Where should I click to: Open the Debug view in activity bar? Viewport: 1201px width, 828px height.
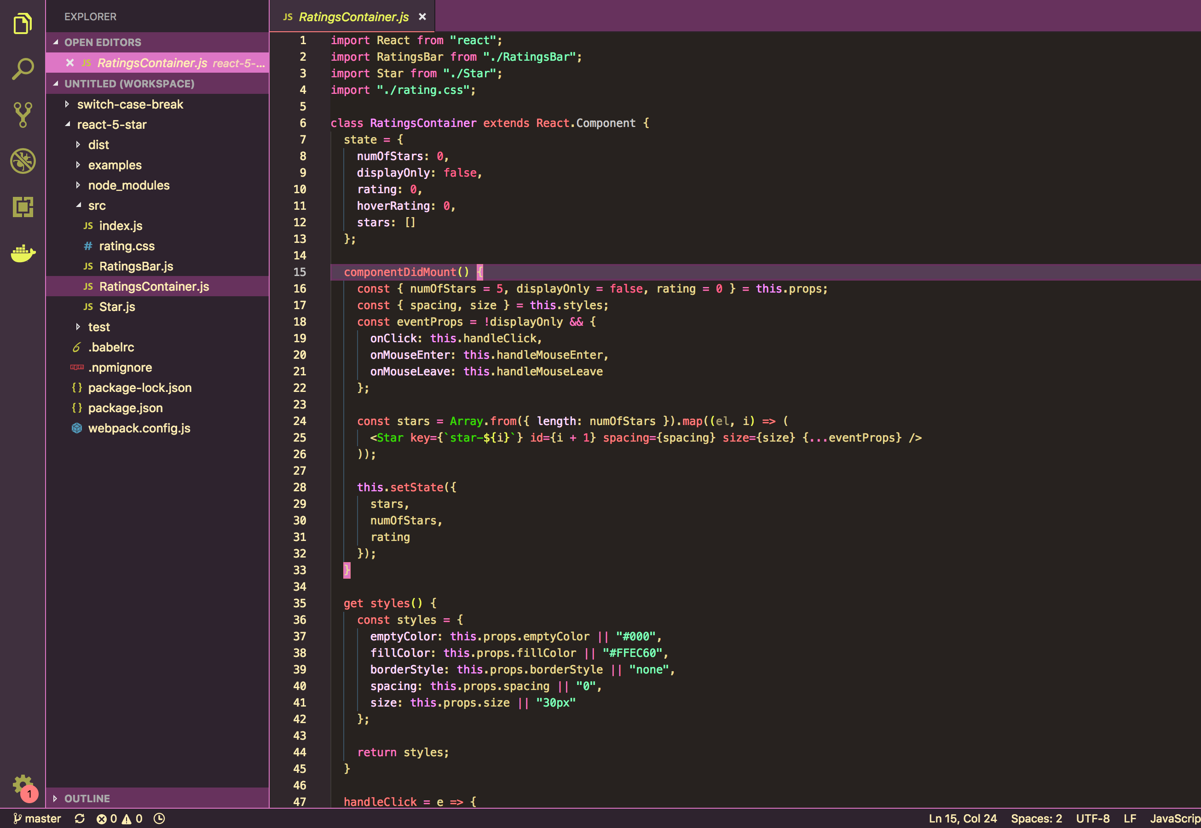[x=23, y=161]
